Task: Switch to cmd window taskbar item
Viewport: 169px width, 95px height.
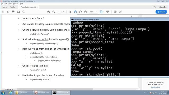Action: point(61,93)
